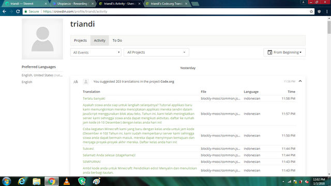Close the Utopian.io browser tab

pos(93,4)
